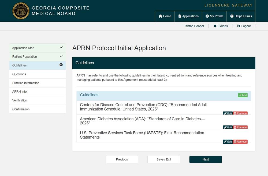Click the Next button
Image resolution: width=268 pixels, height=176 pixels.
coord(206,159)
